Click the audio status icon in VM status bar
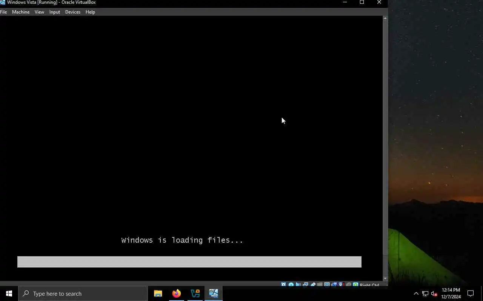Screen dimensions: 483x301 [x=298, y=284]
